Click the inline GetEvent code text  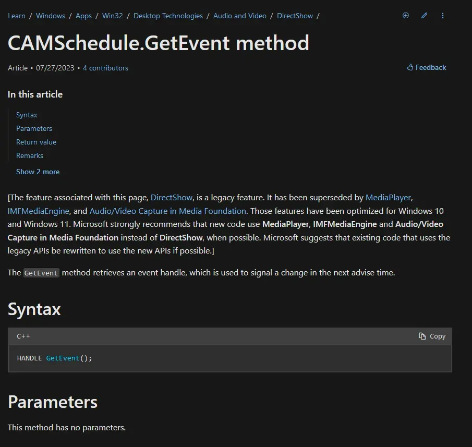(x=41, y=273)
